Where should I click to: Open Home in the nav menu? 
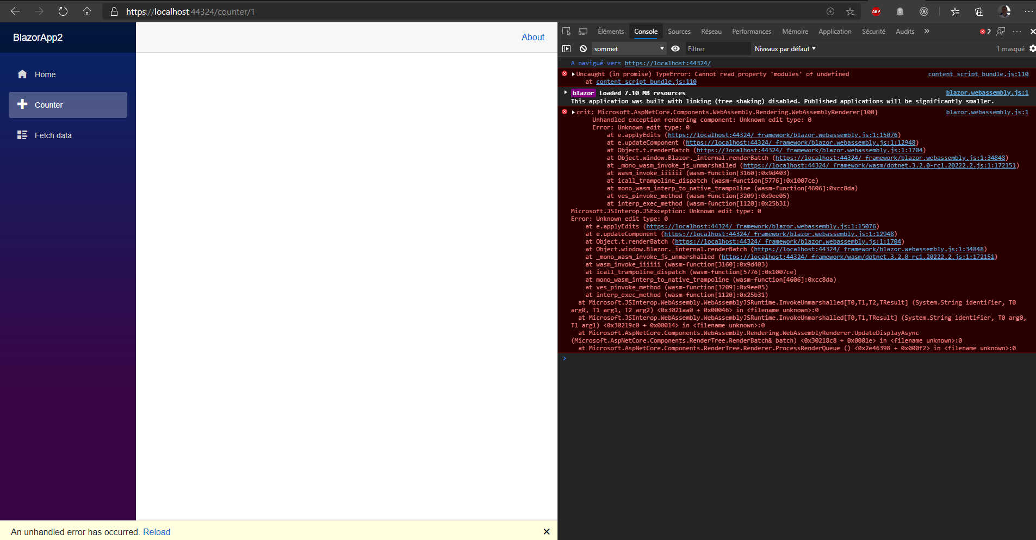point(68,75)
